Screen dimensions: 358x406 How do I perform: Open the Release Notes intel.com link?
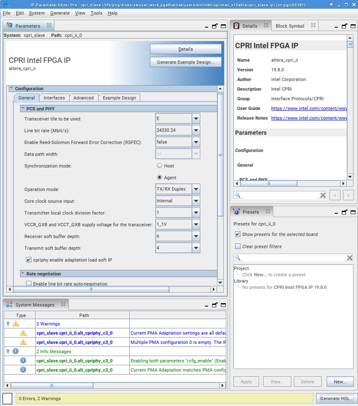(309, 118)
